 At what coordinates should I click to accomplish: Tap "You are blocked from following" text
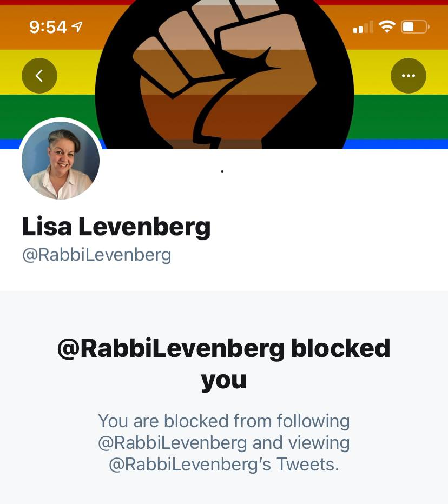[x=224, y=421]
